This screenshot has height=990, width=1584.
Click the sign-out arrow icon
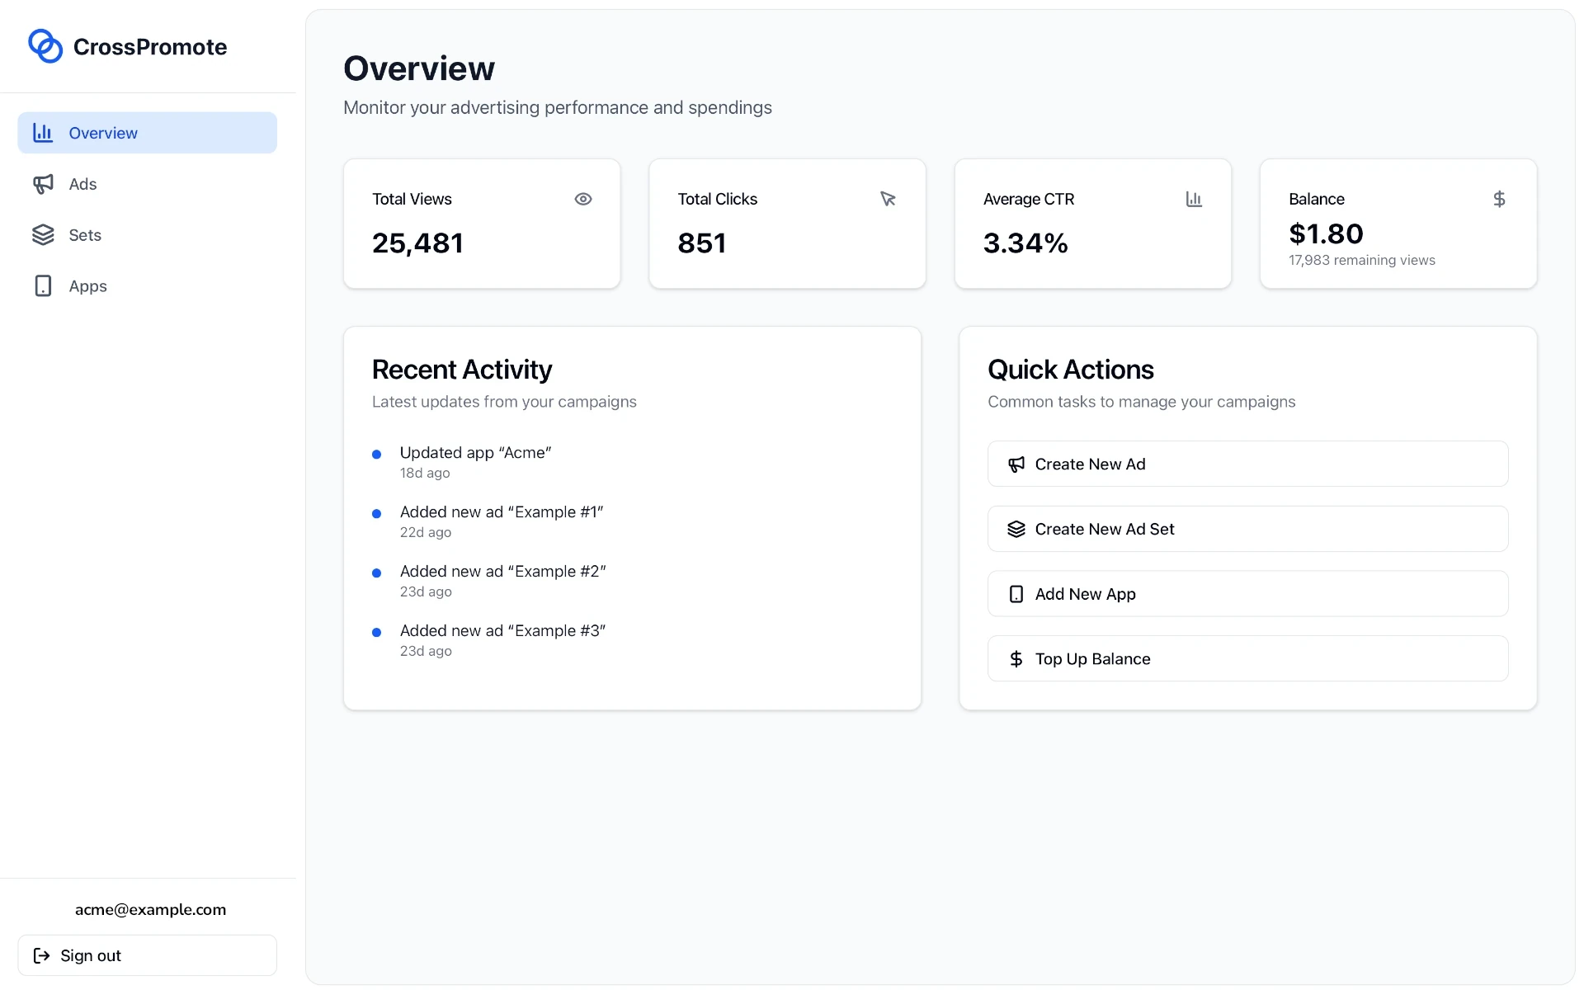(42, 955)
